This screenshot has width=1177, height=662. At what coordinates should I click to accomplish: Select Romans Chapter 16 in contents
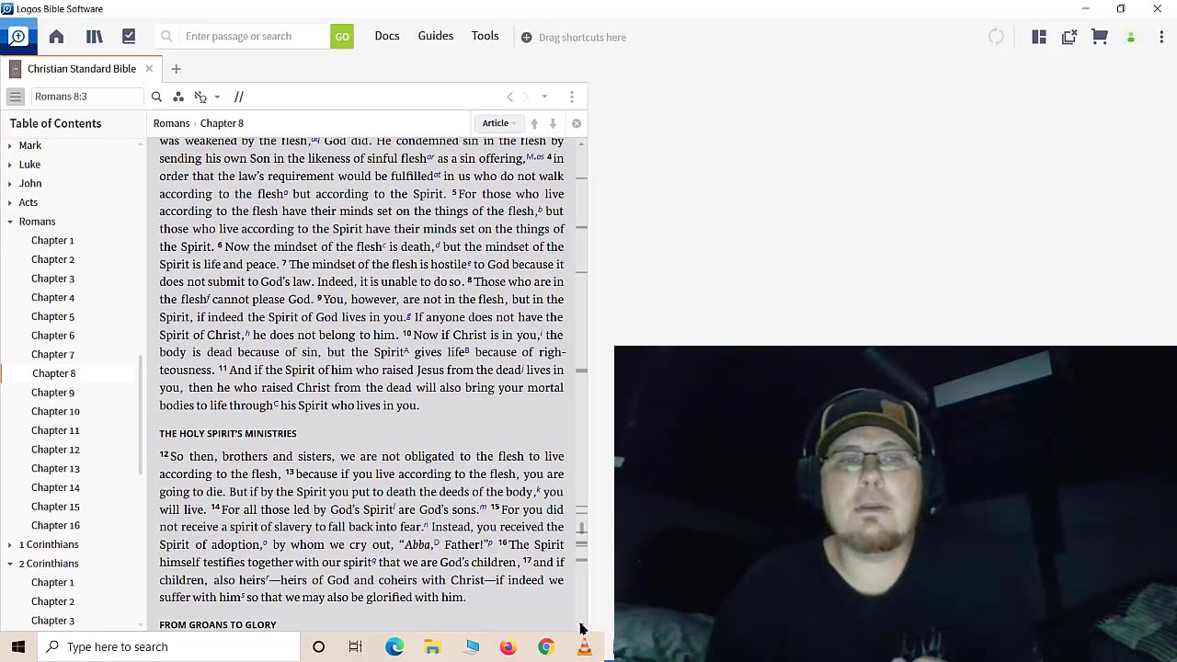pos(55,525)
